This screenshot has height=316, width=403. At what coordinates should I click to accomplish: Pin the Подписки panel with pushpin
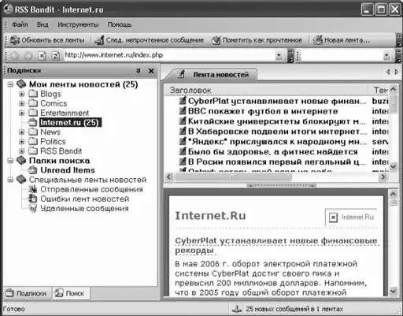139,71
